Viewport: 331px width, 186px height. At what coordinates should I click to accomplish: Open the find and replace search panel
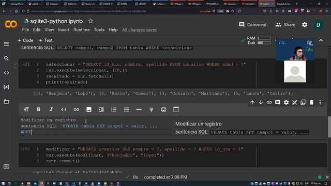(6, 58)
